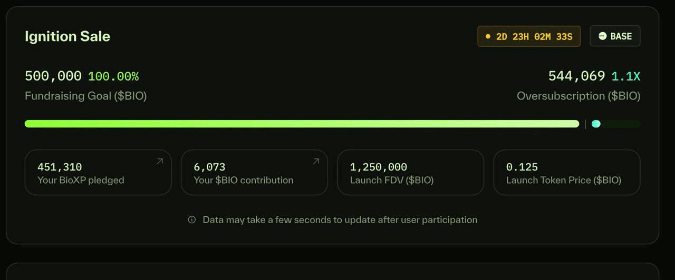Select the BASE network badge
Screen dimensions: 675x280
point(615,36)
